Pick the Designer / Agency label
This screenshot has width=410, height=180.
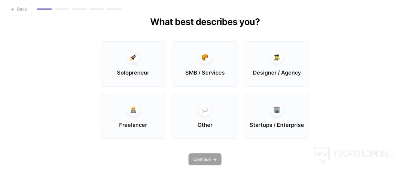click(277, 73)
